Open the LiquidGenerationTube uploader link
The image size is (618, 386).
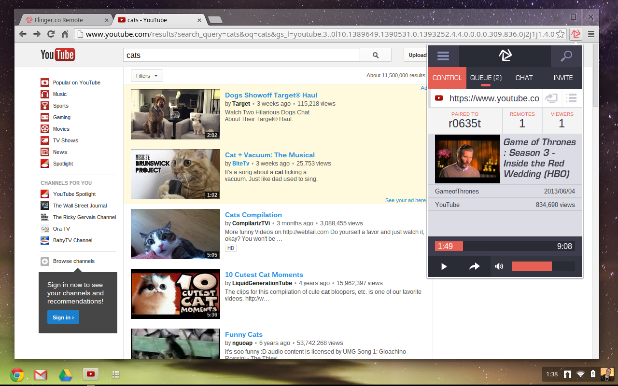[262, 283]
